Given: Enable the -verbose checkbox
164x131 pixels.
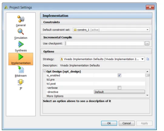Looking at the screenshot, I should click(x=119, y=88).
